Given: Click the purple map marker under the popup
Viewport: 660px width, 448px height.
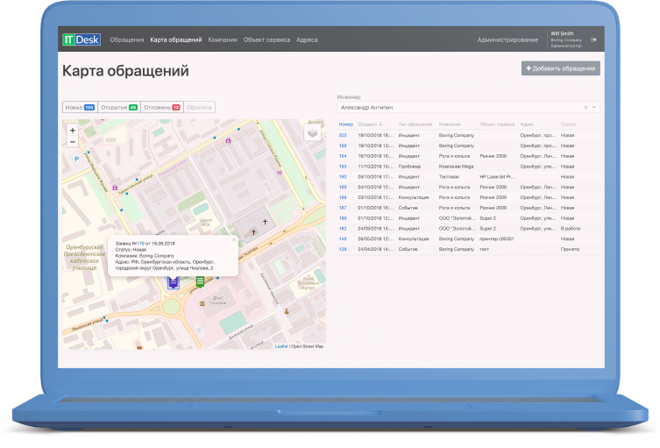Looking at the screenshot, I should pos(174,282).
